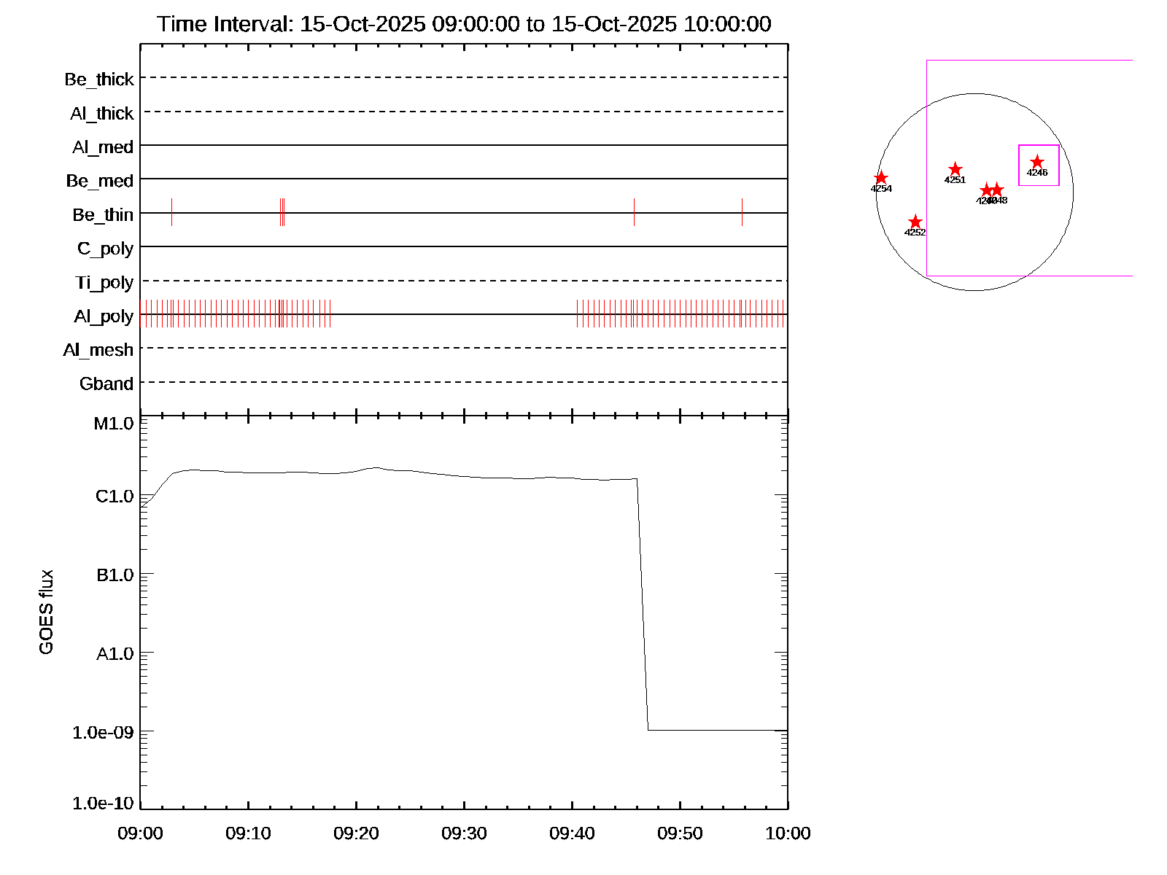This screenshot has height=875, width=1167.
Task: Click the C1.0 flux level label
Action: click(115, 497)
